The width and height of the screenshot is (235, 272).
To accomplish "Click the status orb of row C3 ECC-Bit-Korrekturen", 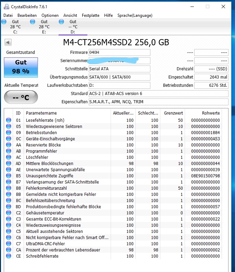I will 9,219.
